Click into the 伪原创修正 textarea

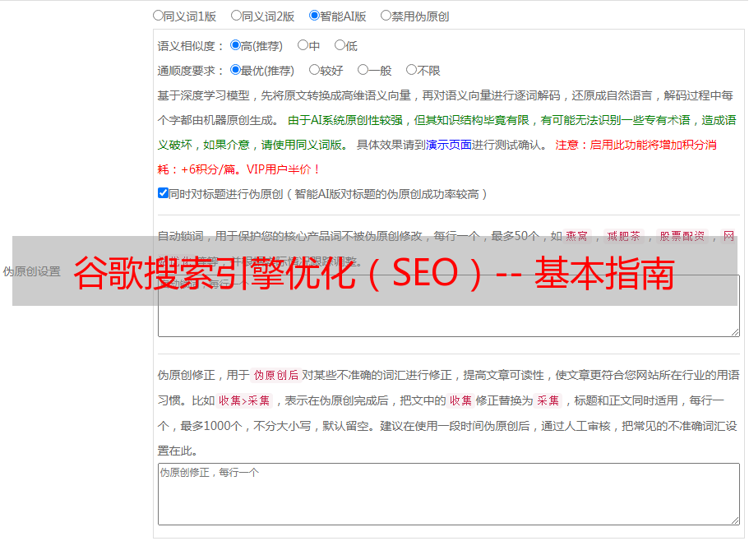[x=449, y=494]
